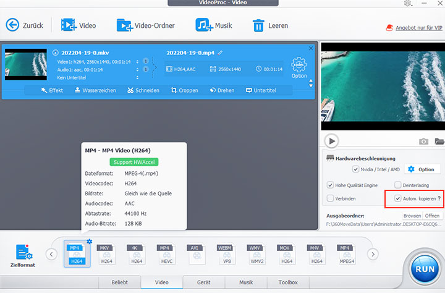Toggle Hohe Qualität Engine checkbox
Viewport: 445px width, 293px height.
(x=330, y=185)
